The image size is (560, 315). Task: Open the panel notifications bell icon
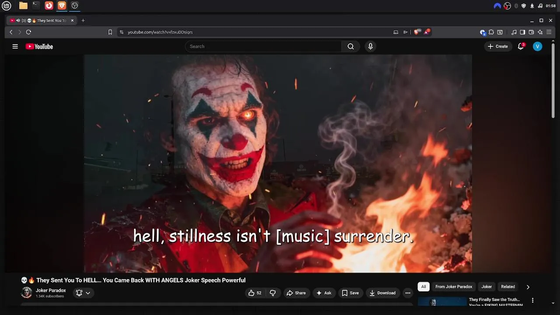[532, 6]
